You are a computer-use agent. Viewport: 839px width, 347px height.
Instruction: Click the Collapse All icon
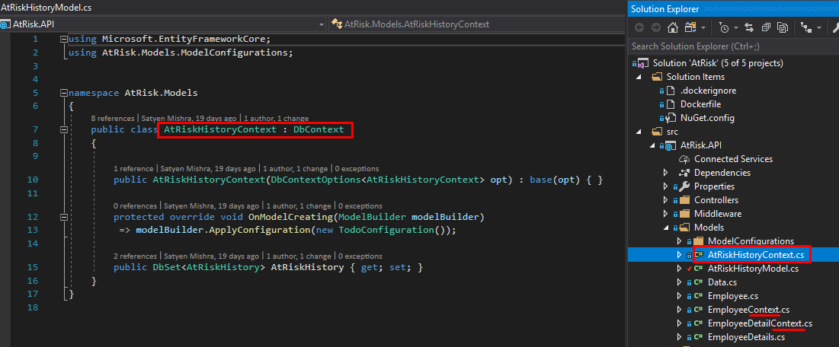tap(765, 27)
